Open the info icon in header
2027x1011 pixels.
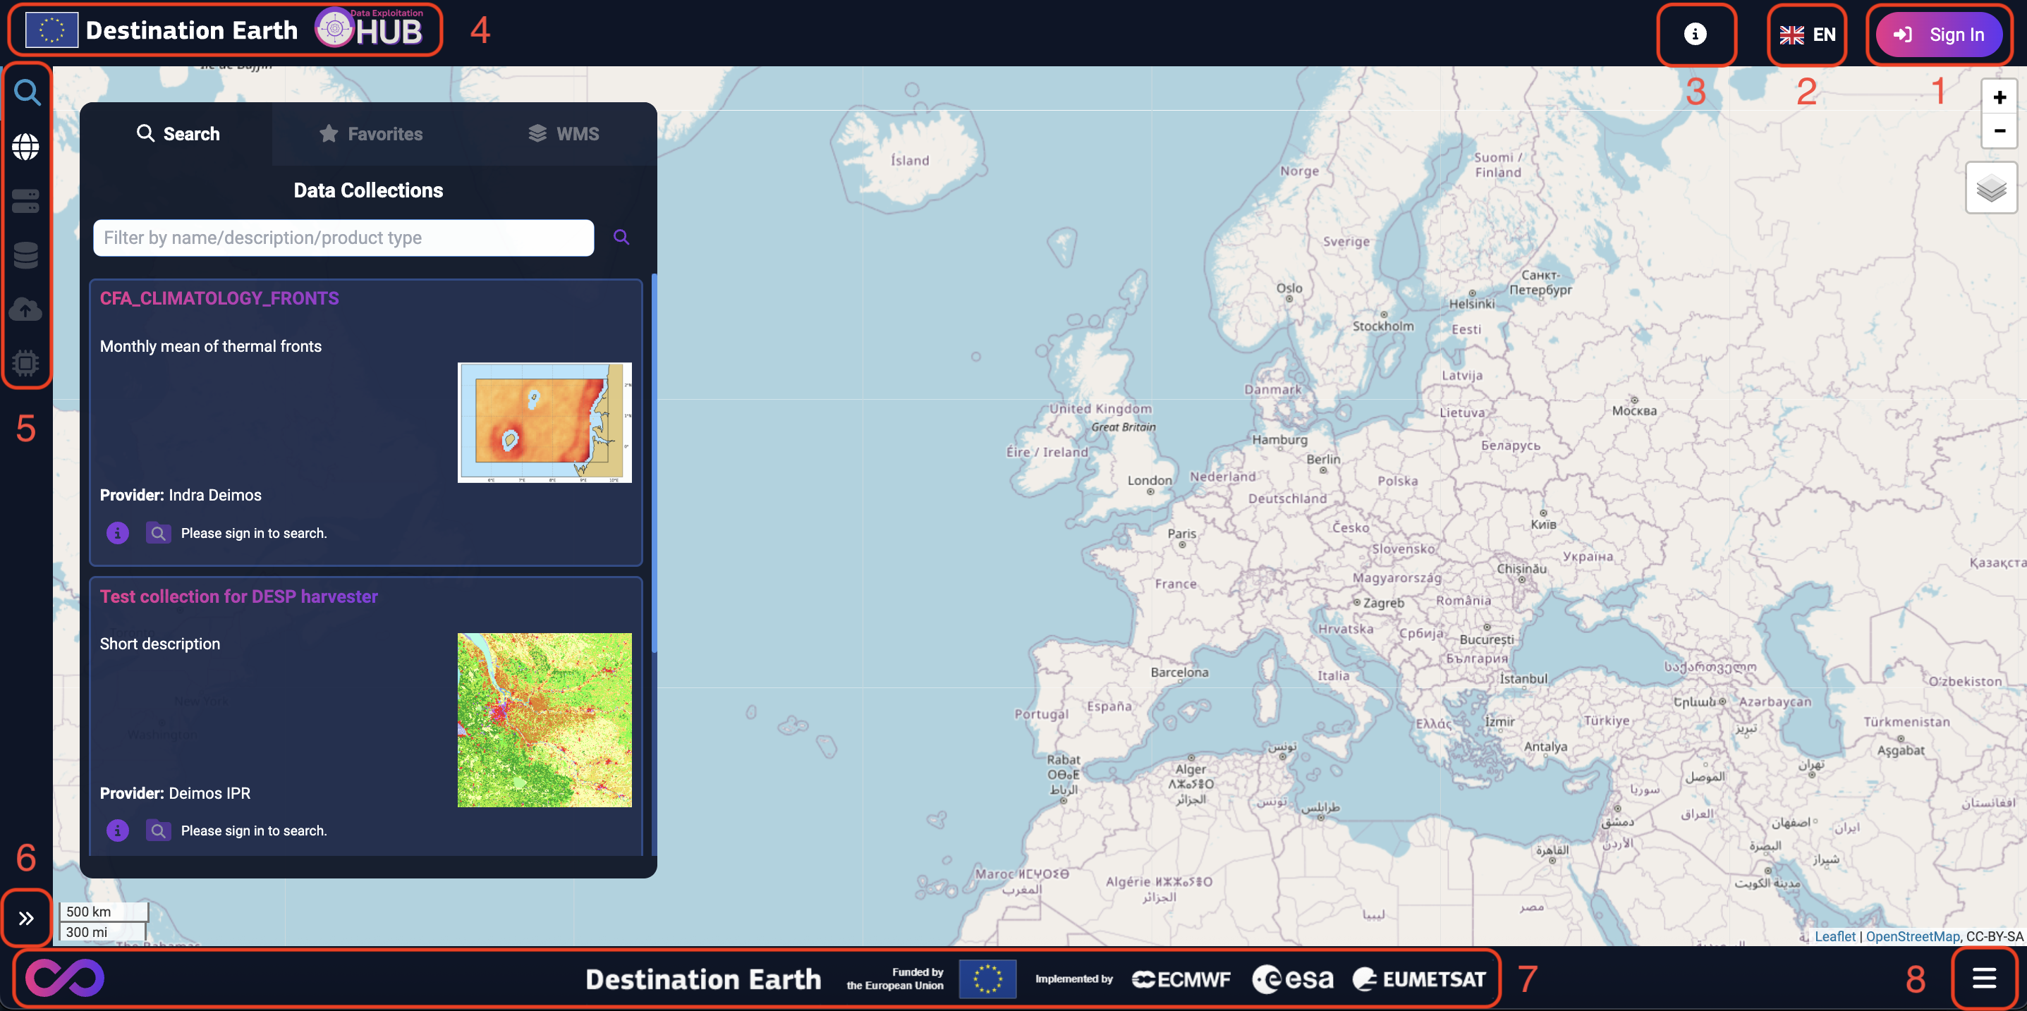point(1695,34)
